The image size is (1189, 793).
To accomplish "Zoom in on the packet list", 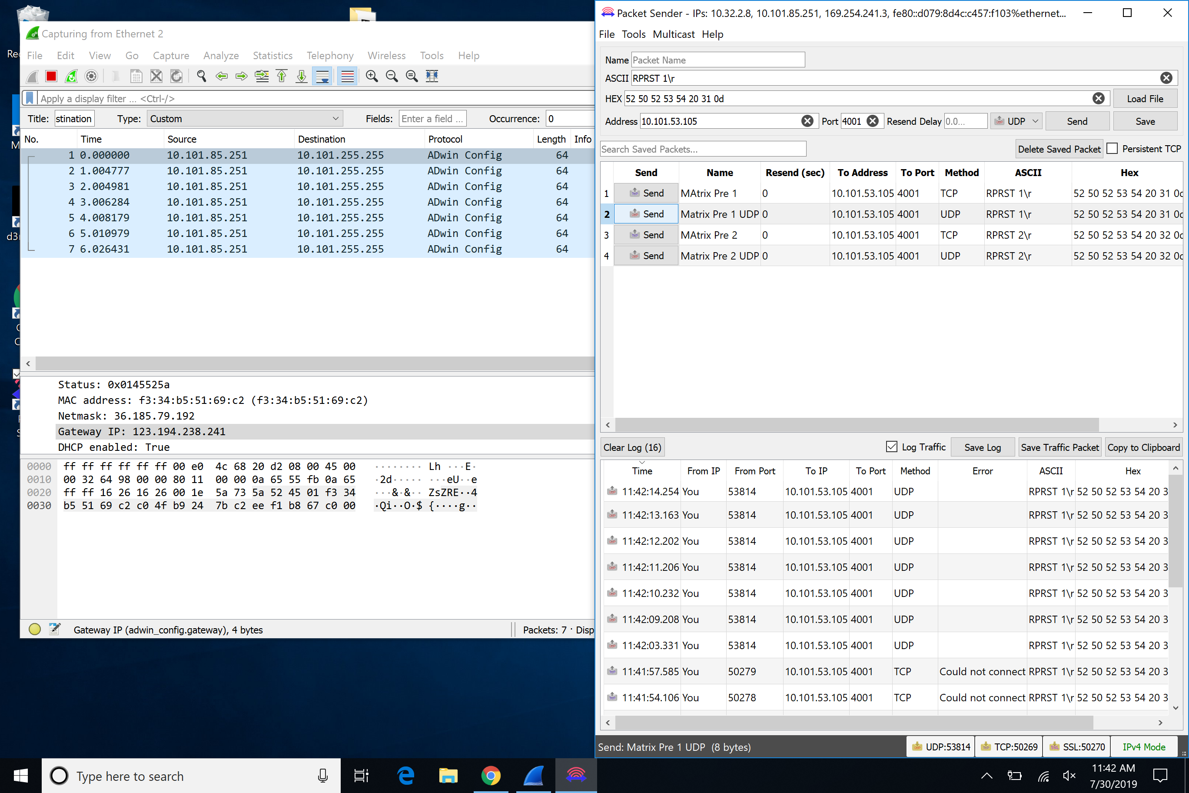I will click(x=372, y=76).
